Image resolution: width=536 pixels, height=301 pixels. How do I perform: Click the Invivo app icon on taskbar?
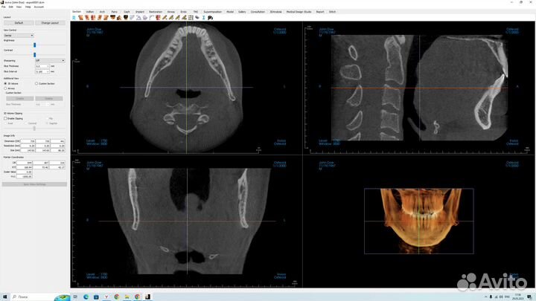click(147, 297)
